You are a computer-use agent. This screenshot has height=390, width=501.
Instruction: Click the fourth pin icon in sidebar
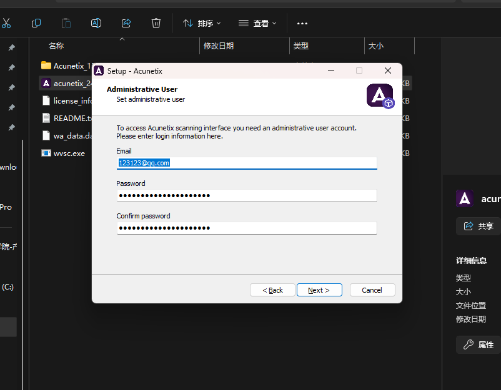tap(11, 107)
